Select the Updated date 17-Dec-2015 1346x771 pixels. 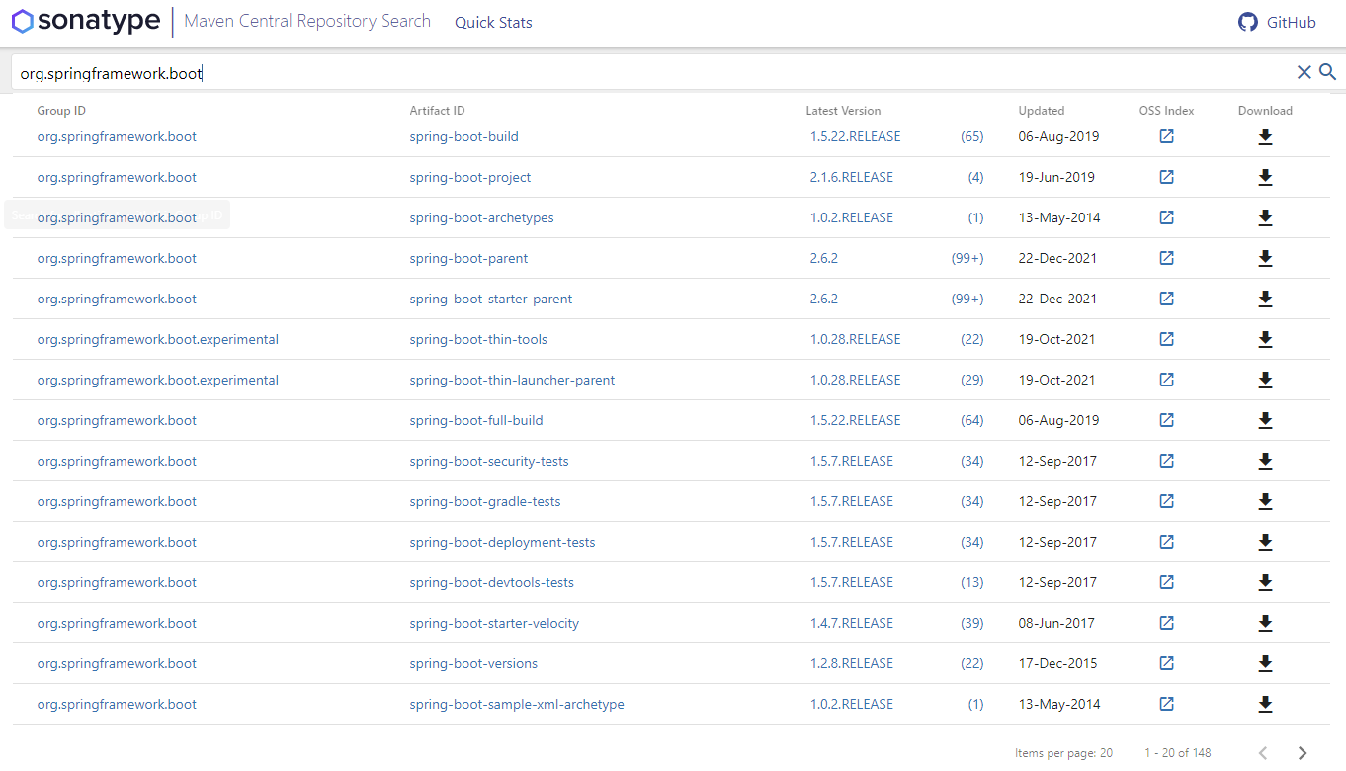[x=1057, y=663]
